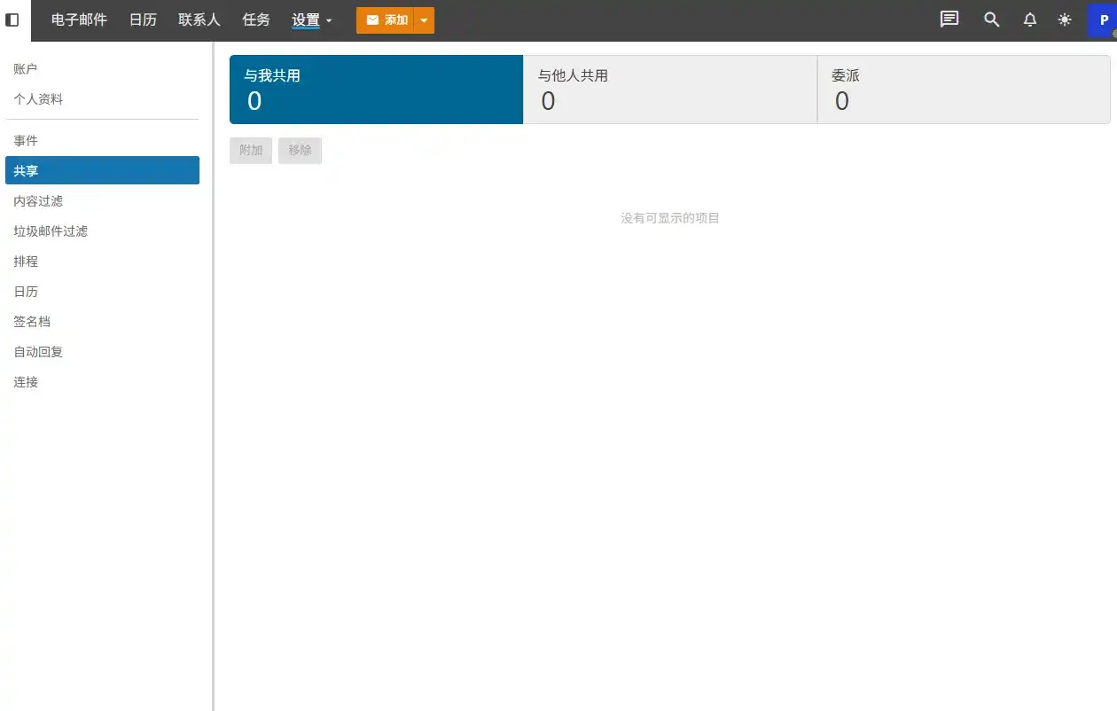The width and height of the screenshot is (1117, 711).
Task: Switch to the 委派 view
Action: point(964,89)
